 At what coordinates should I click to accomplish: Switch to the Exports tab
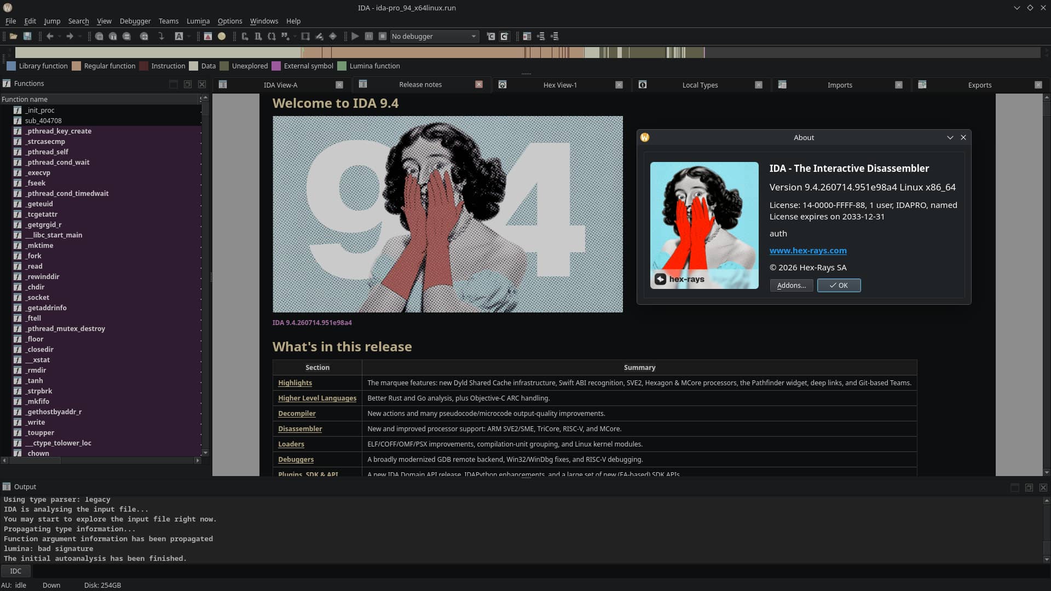[x=980, y=85]
